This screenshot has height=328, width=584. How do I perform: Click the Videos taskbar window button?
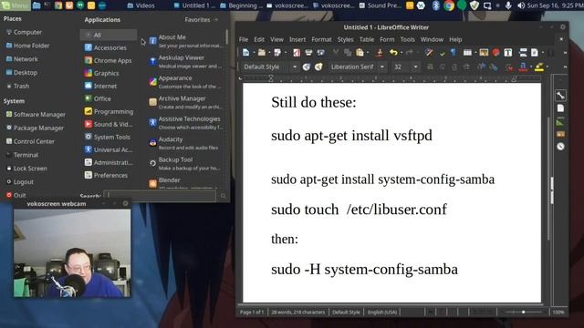coord(141,5)
